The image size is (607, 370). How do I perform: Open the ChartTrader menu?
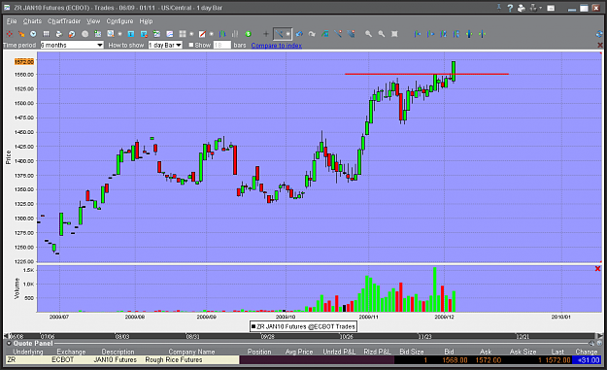tap(64, 21)
